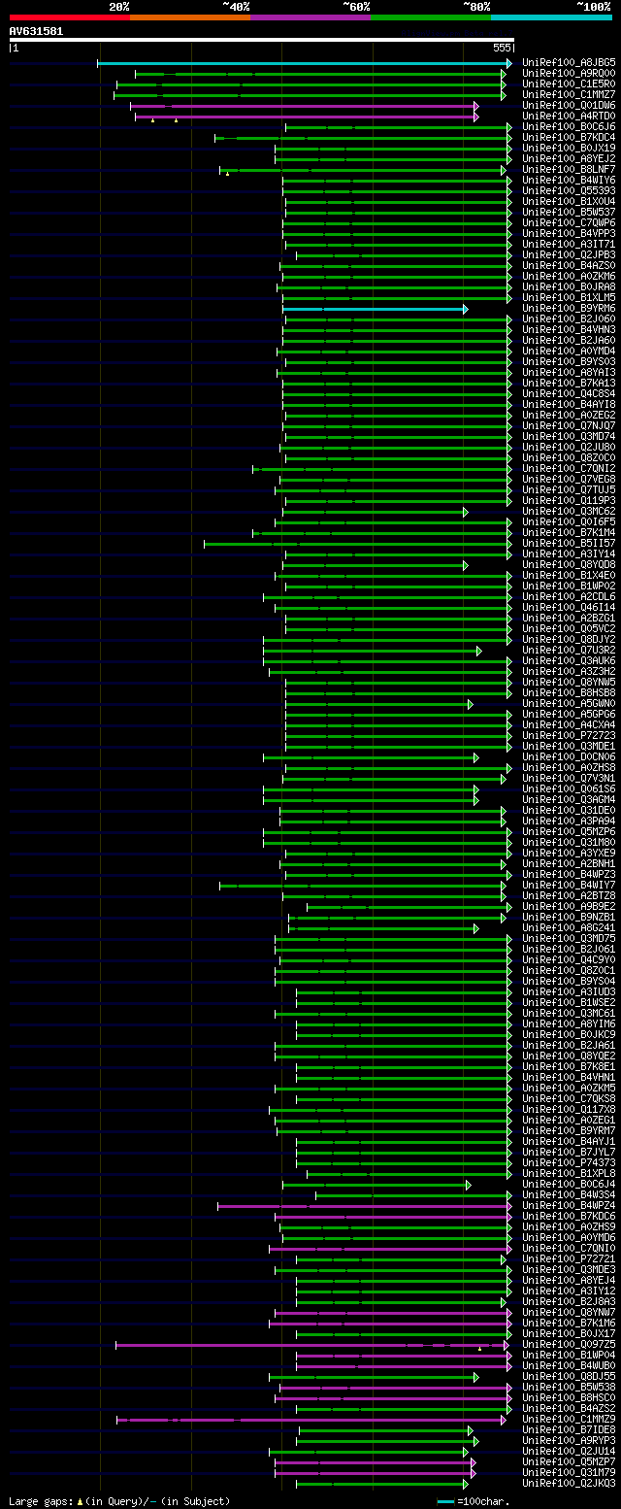Select the UniRef100_Q3AGM4 label
The width and height of the screenshot is (621, 1509).
(569, 800)
